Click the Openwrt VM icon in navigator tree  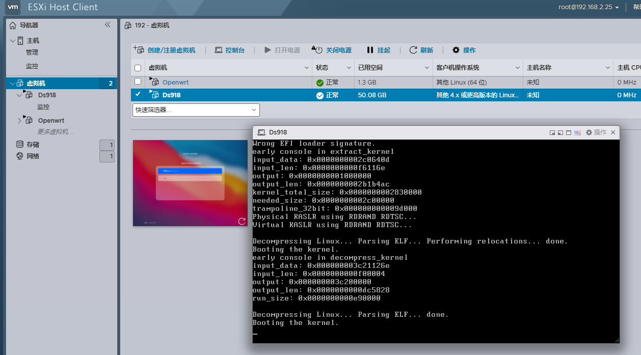tap(29, 120)
